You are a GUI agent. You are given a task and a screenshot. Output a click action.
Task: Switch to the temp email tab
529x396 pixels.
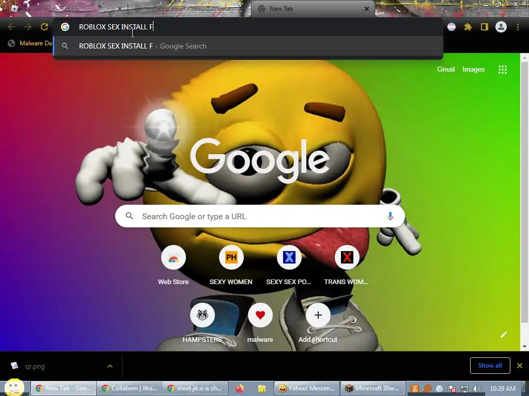(188, 9)
